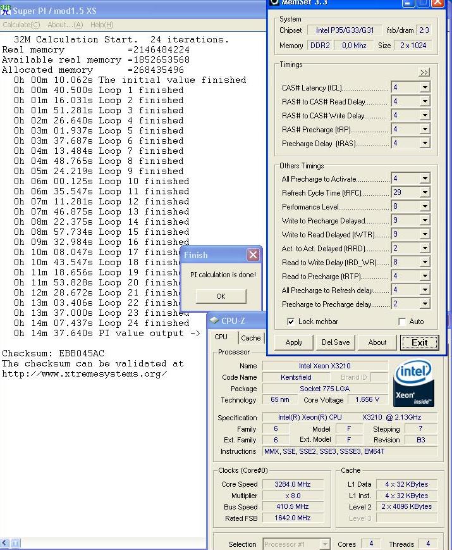Open the Calculate menu in Super PI
452x550 pixels.
click(x=21, y=25)
